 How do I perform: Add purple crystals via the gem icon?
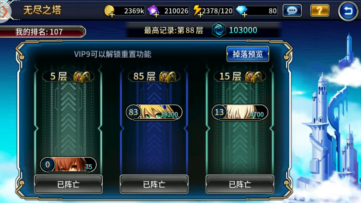[153, 11]
